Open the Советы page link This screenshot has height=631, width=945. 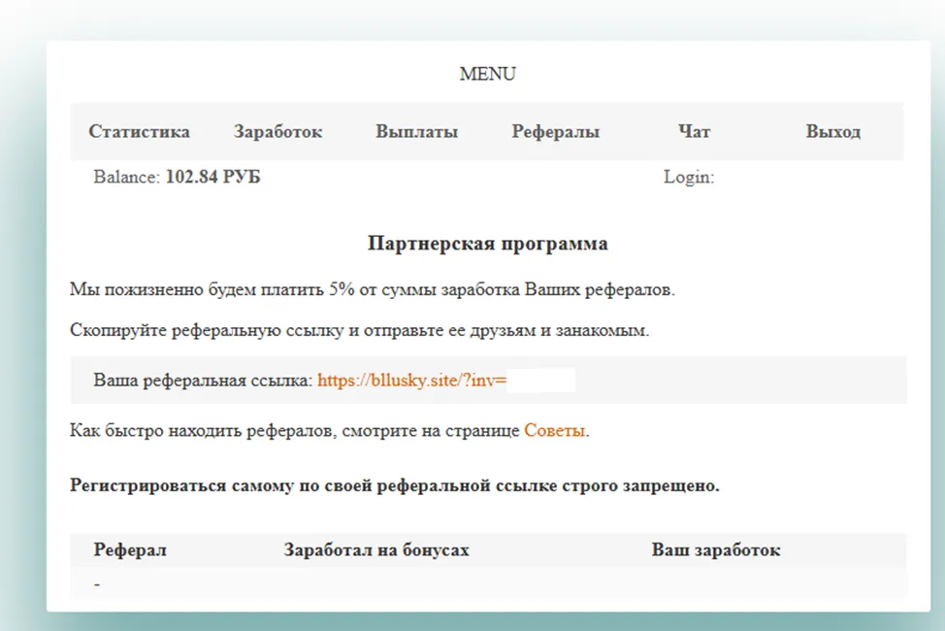(554, 431)
